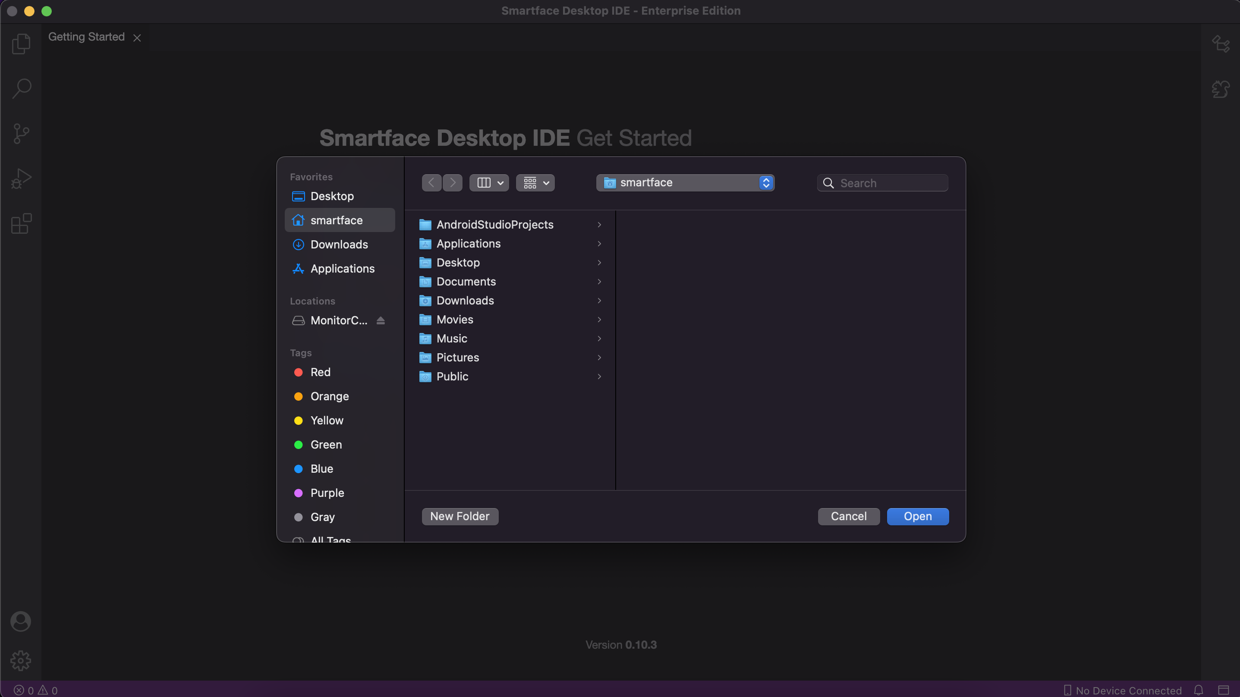
Task: Go back in the file dialog
Action: tap(431, 183)
